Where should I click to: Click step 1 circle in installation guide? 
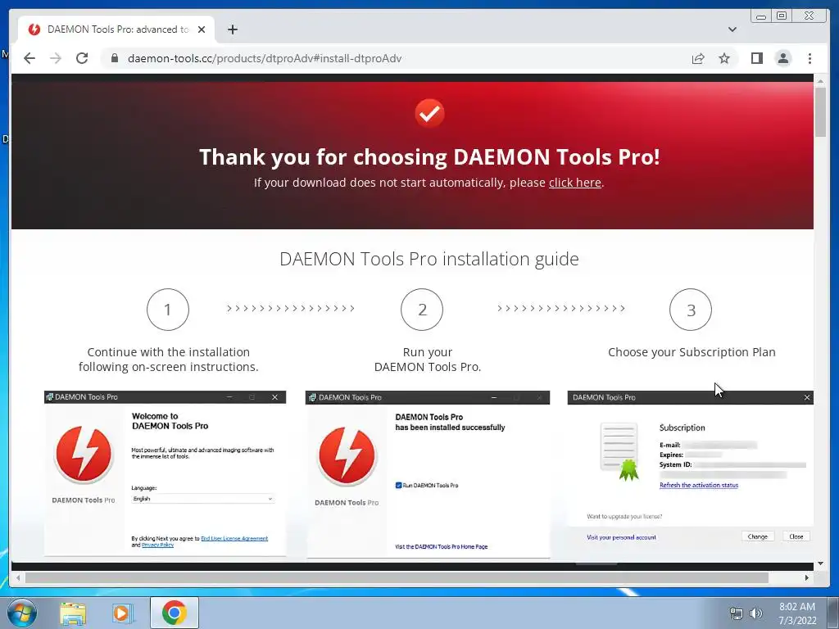[x=168, y=309]
